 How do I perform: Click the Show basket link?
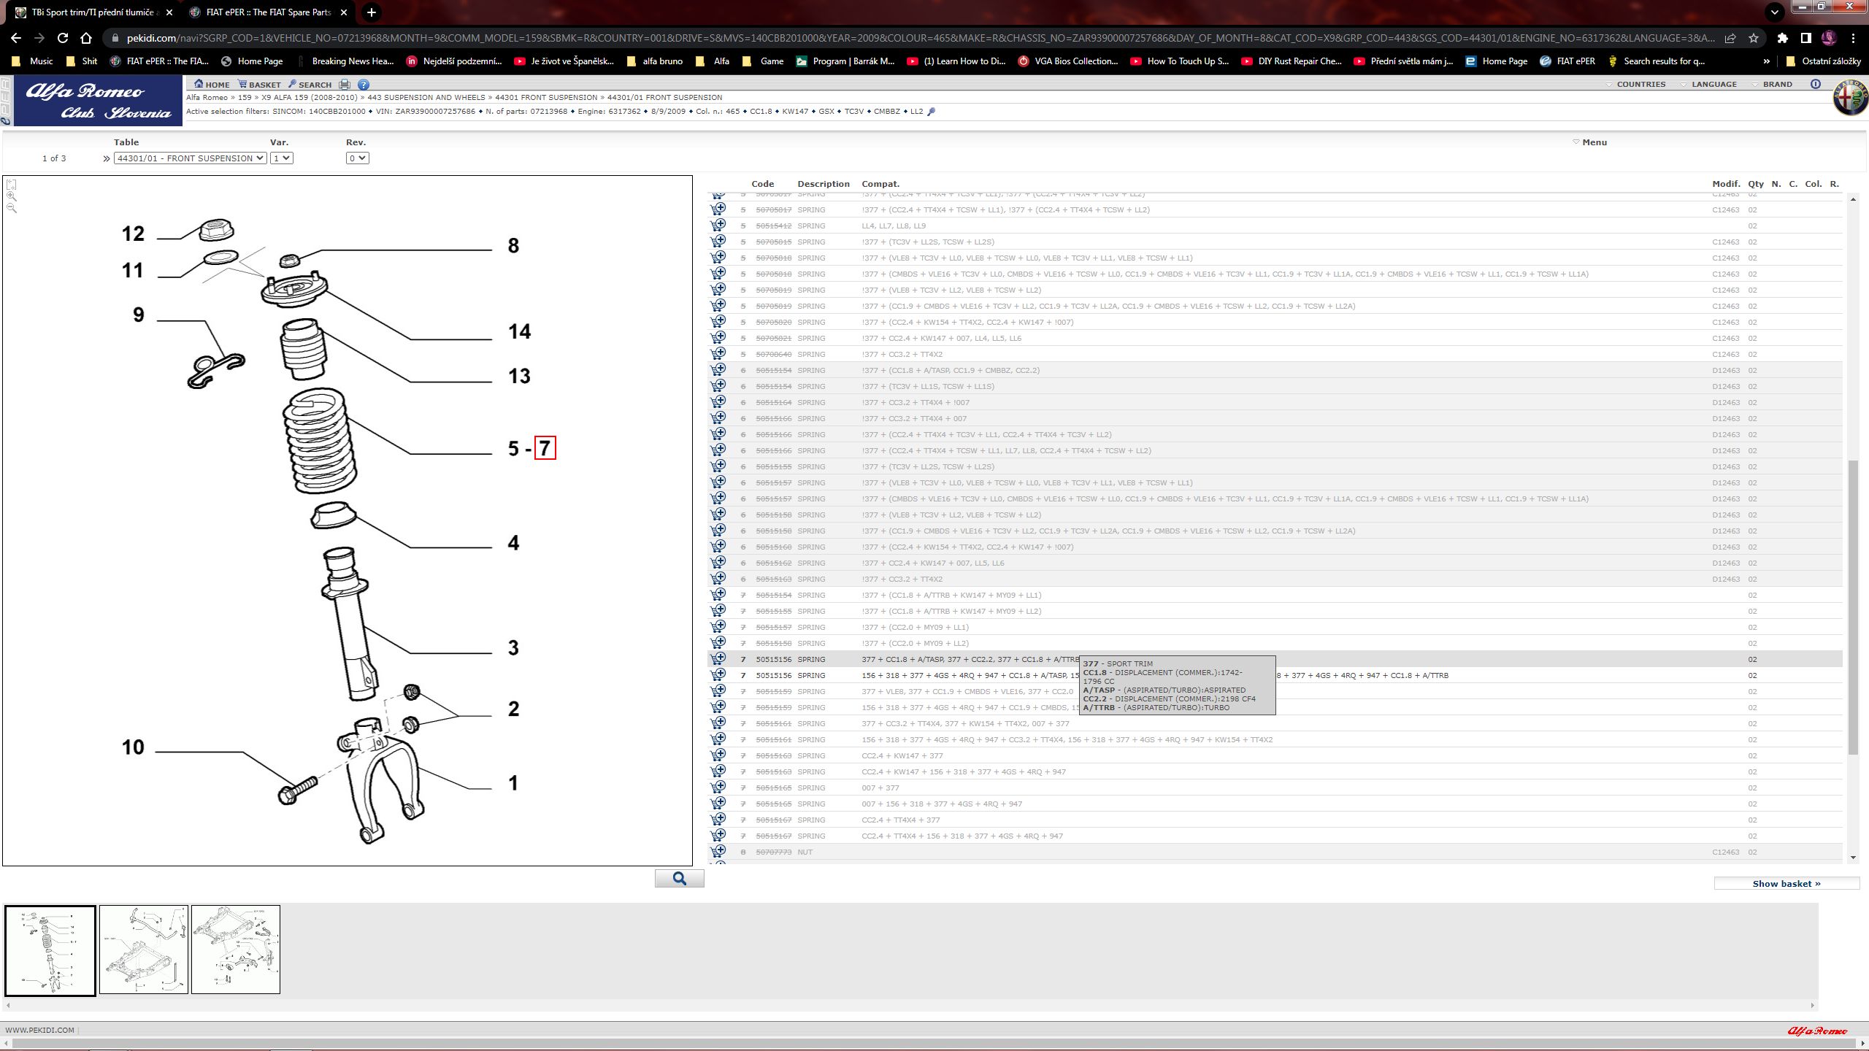click(x=1787, y=883)
